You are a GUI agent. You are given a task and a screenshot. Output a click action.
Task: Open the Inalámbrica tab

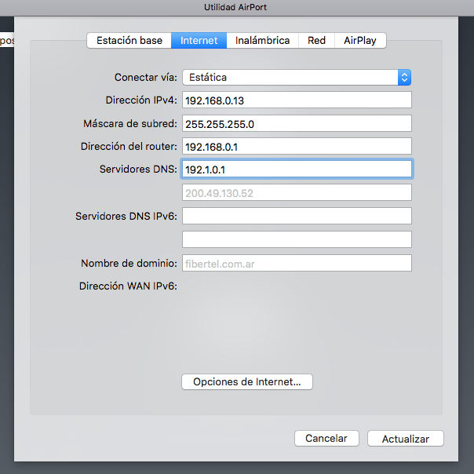(262, 40)
